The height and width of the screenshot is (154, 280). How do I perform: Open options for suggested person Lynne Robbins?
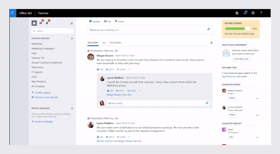[257, 115]
